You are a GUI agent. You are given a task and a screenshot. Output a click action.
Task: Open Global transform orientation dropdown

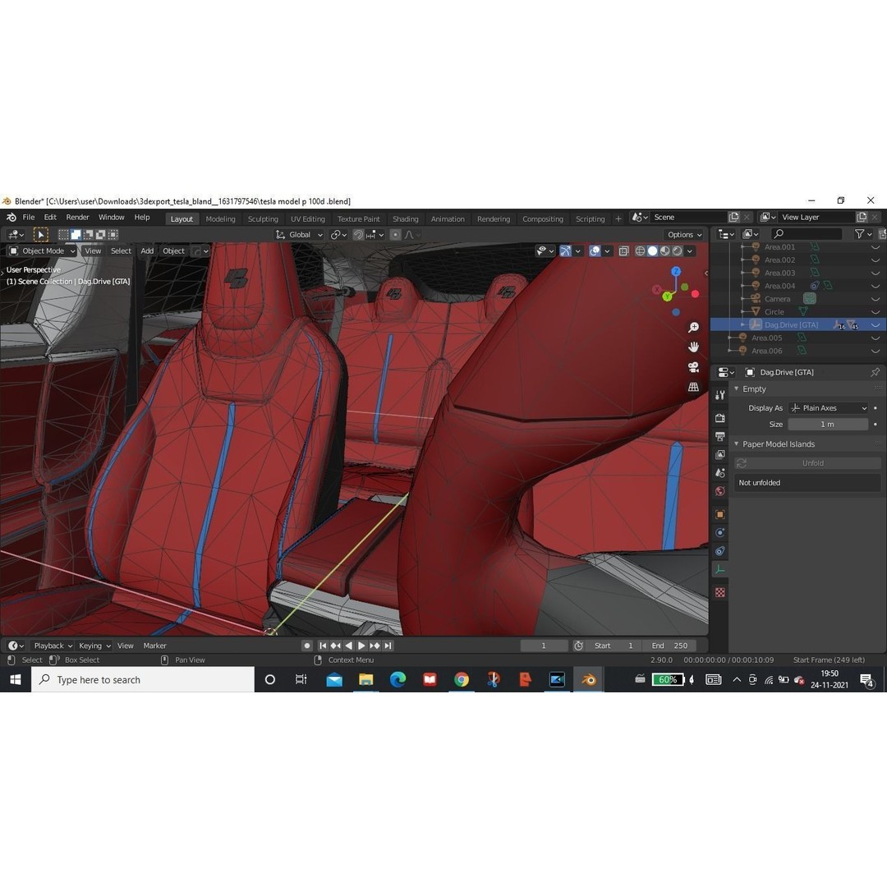tap(299, 235)
